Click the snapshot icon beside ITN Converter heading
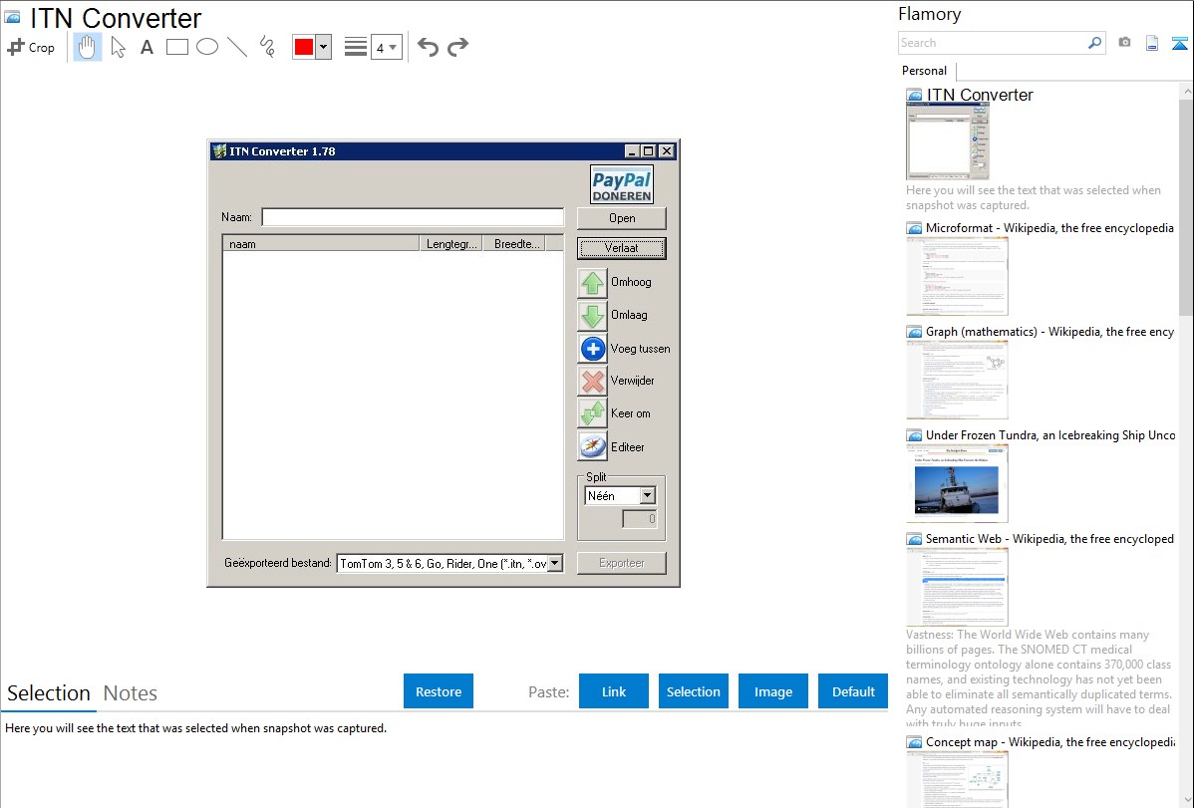1194x808 pixels. (x=13, y=17)
